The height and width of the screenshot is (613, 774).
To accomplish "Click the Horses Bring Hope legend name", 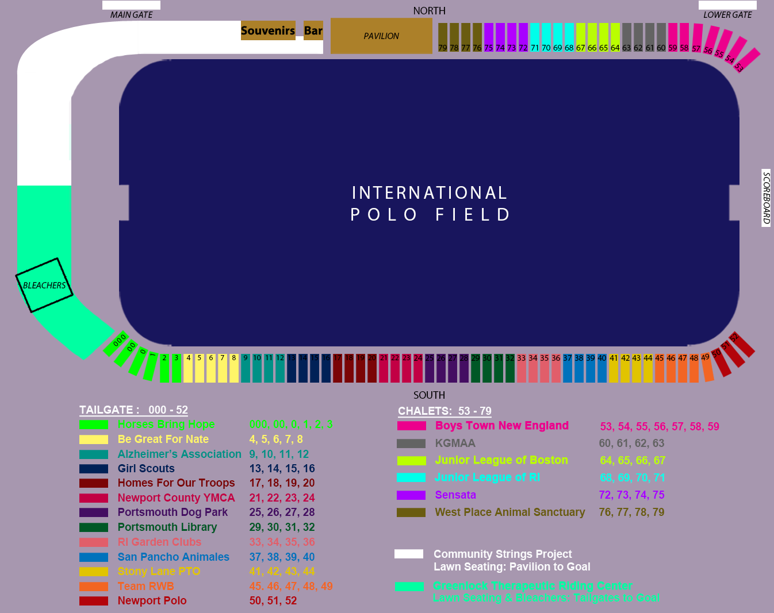I will pyautogui.click(x=166, y=425).
